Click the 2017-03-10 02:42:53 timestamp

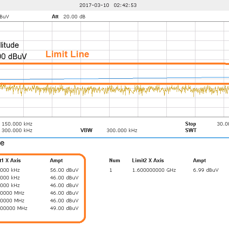click(108, 5)
